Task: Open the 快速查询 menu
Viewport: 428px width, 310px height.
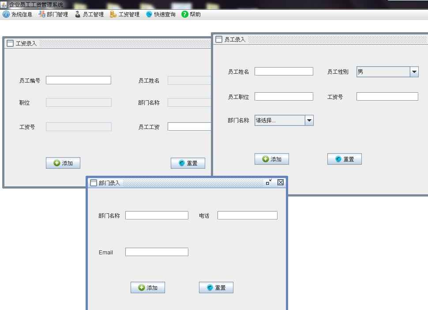Action: point(161,14)
